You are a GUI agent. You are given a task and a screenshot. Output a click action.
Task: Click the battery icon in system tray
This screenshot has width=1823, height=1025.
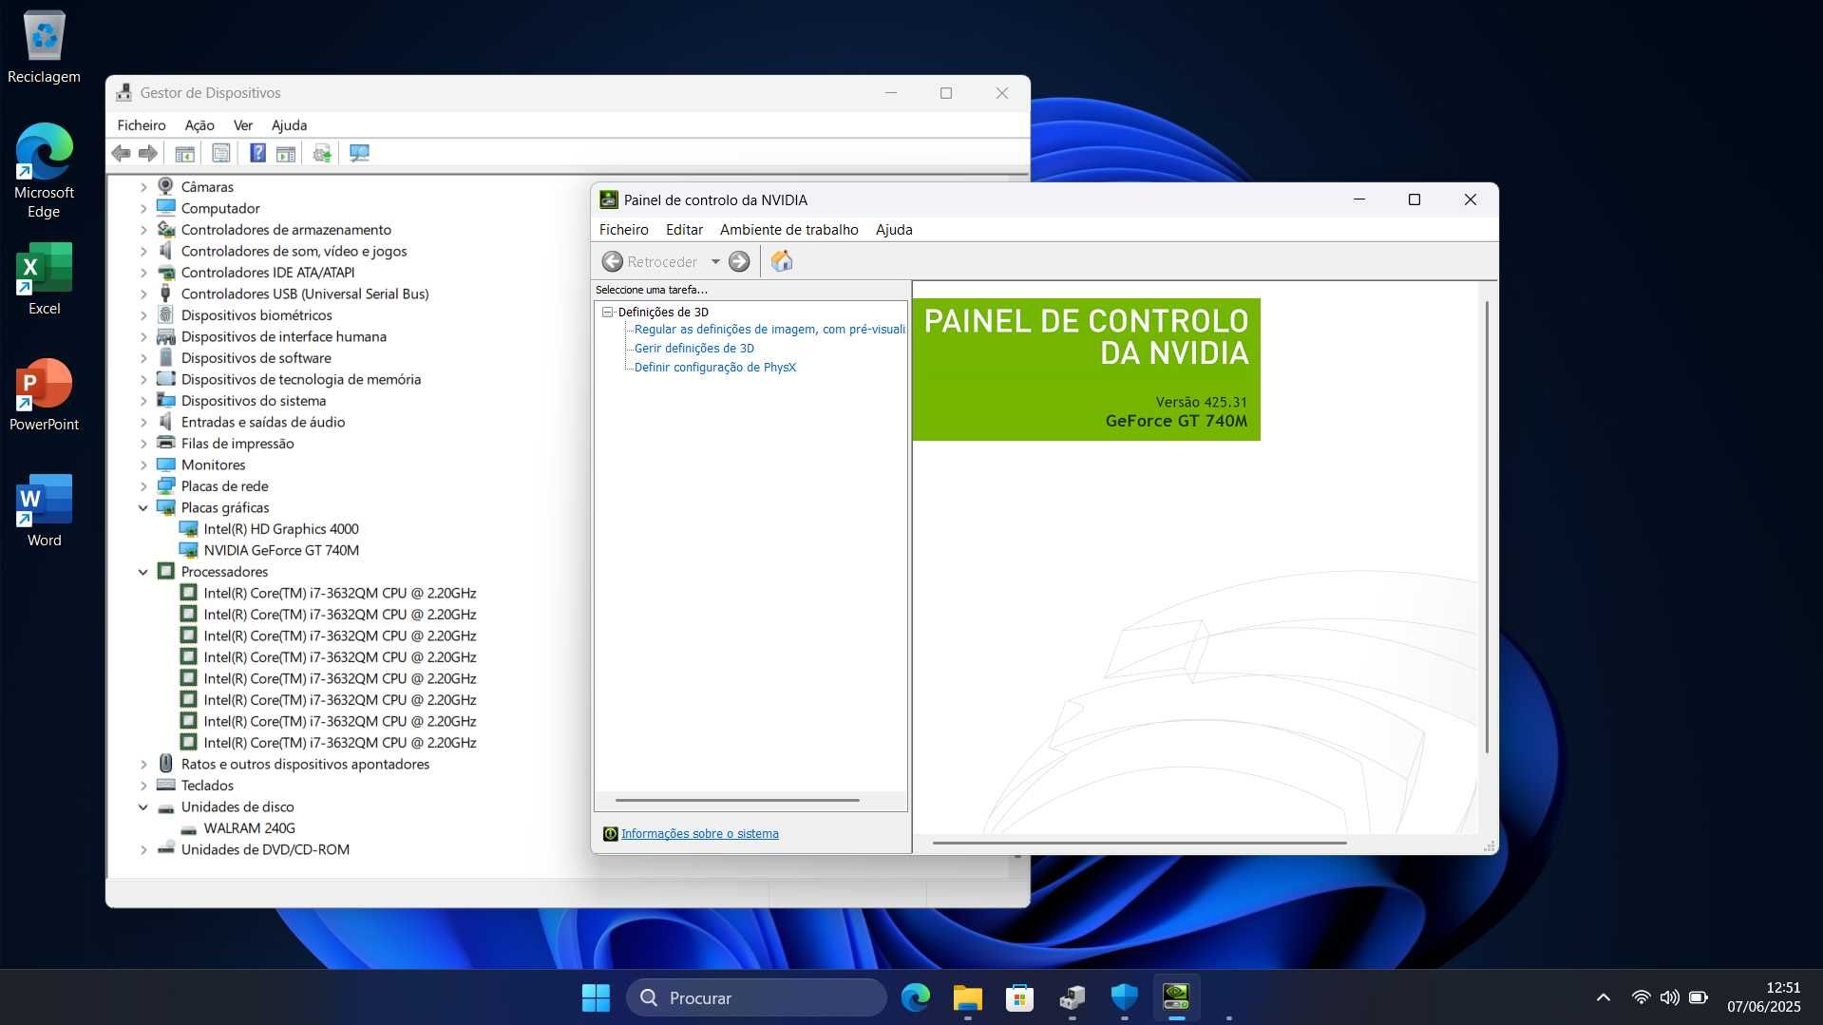[1699, 997]
